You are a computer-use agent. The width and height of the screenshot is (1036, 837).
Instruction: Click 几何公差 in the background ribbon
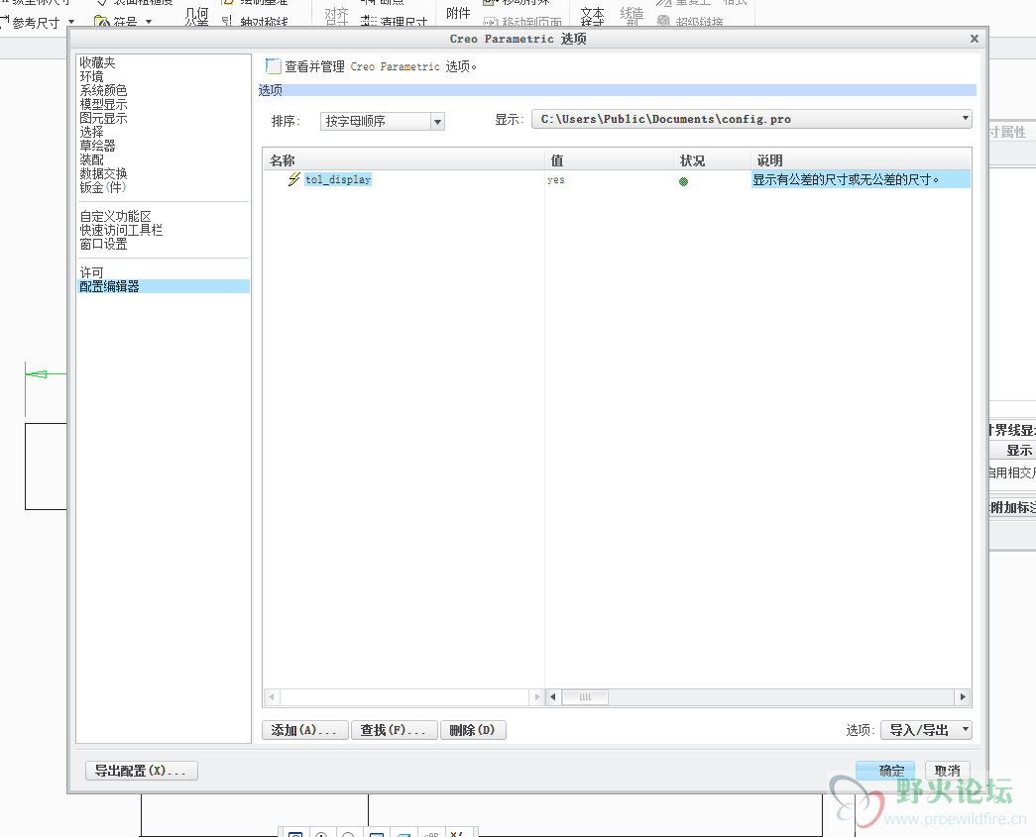pos(196,17)
